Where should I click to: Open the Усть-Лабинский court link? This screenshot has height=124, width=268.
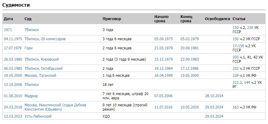[x=38, y=116]
